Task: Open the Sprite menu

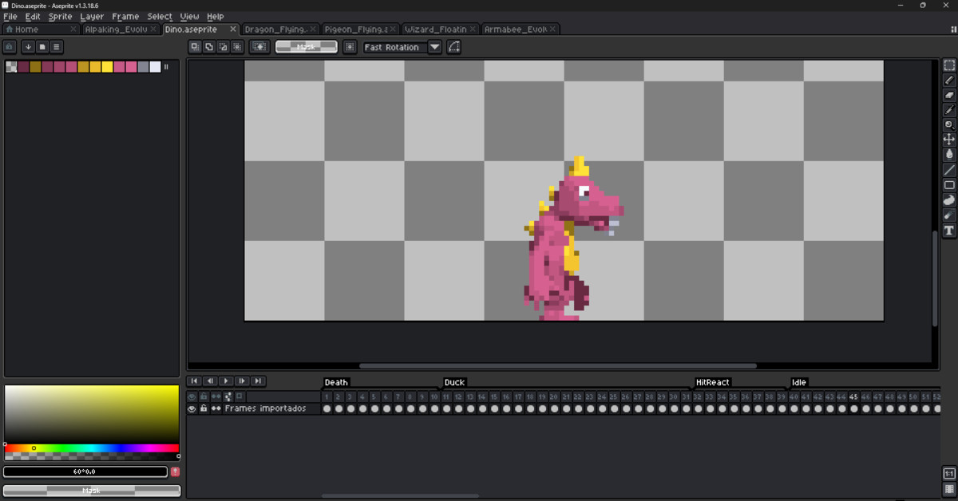Action: 60,16
